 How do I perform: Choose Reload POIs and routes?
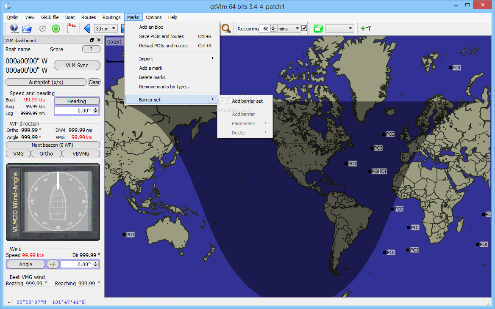click(172, 46)
